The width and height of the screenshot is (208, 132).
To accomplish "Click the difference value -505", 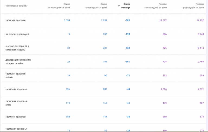I will 127,20.
